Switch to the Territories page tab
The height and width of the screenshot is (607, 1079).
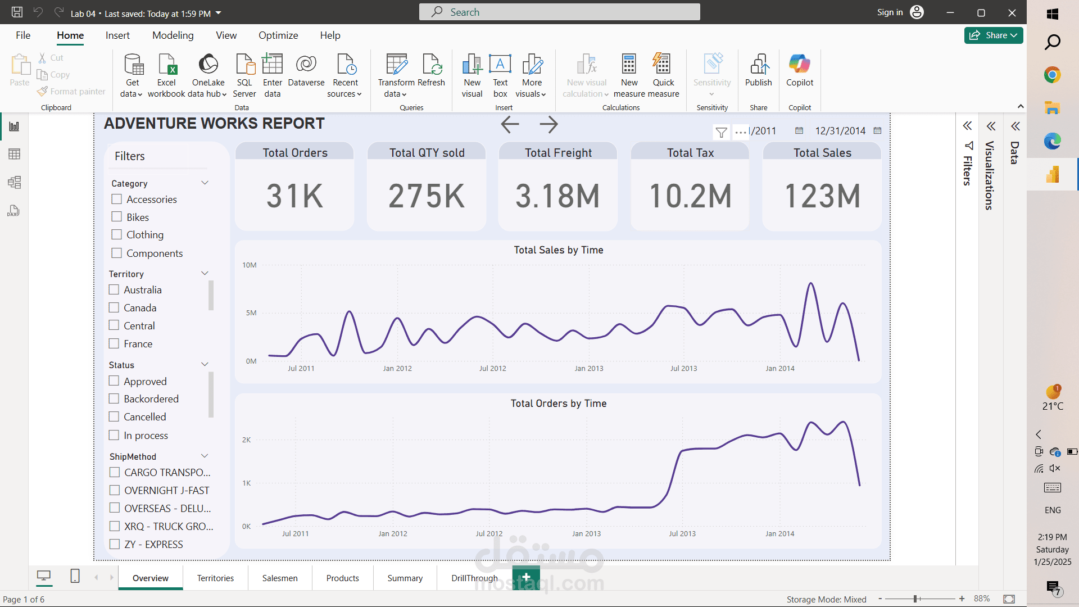[x=215, y=578]
